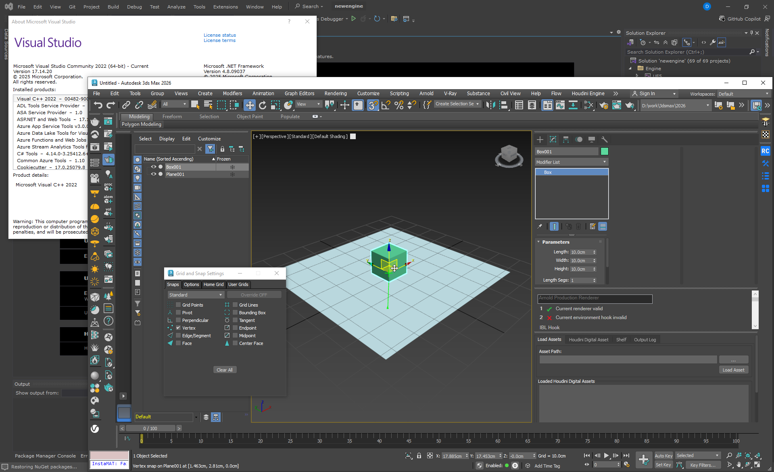
Task: Switch to the Home Grid tab
Action: click(x=213, y=284)
